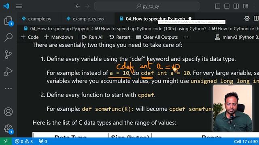Screen dimensions: 259x145
Task: Open the Accounts menu icon
Action: pos(8,112)
